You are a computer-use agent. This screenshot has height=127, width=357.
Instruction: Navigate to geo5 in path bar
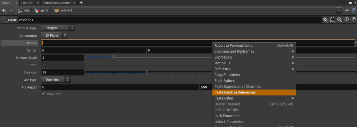[44, 10]
